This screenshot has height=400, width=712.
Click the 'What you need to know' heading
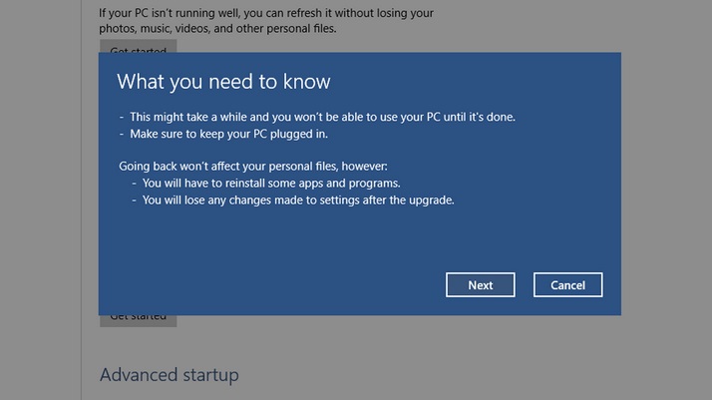[x=223, y=81]
